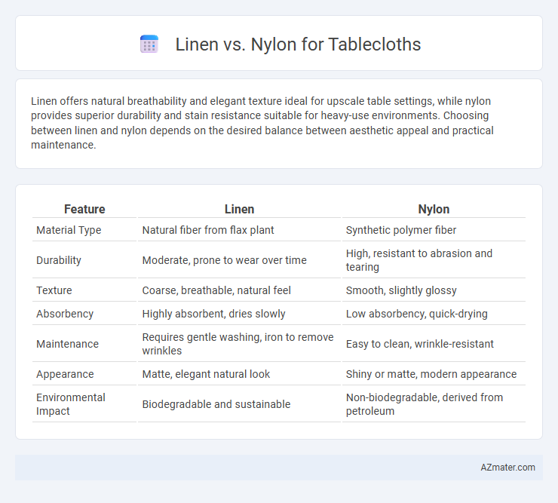Click 'Synthetic polymer fiber' cell
Screen dimensions: 558x503
pos(400,230)
